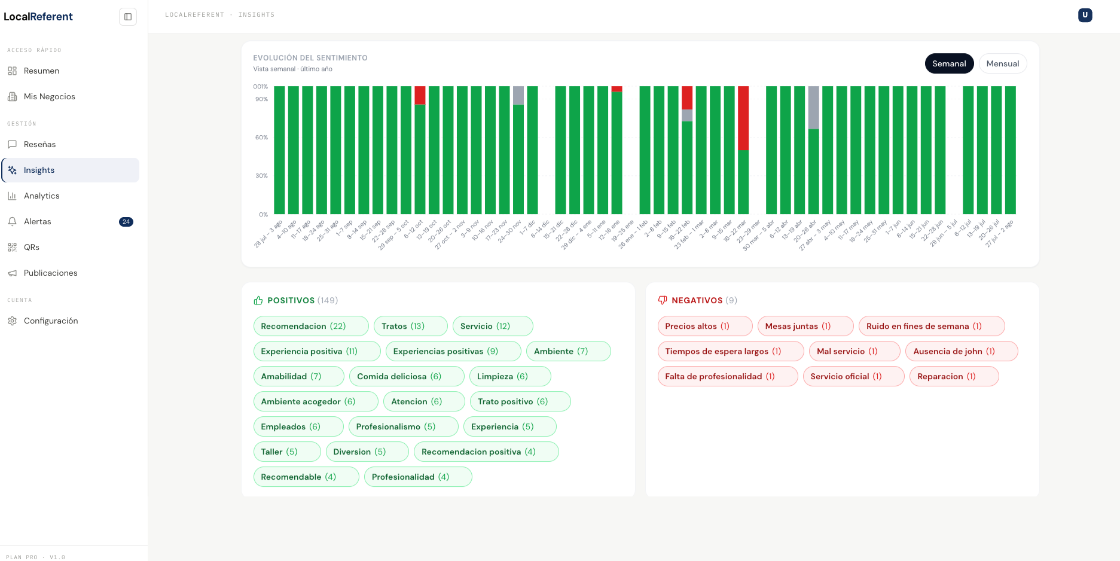
Task: Click the Experiencia (5) tag
Action: point(510,426)
